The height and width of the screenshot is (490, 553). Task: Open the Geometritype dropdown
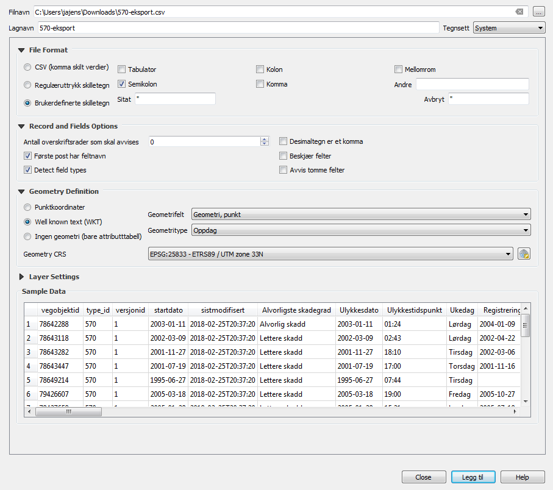[361, 230]
